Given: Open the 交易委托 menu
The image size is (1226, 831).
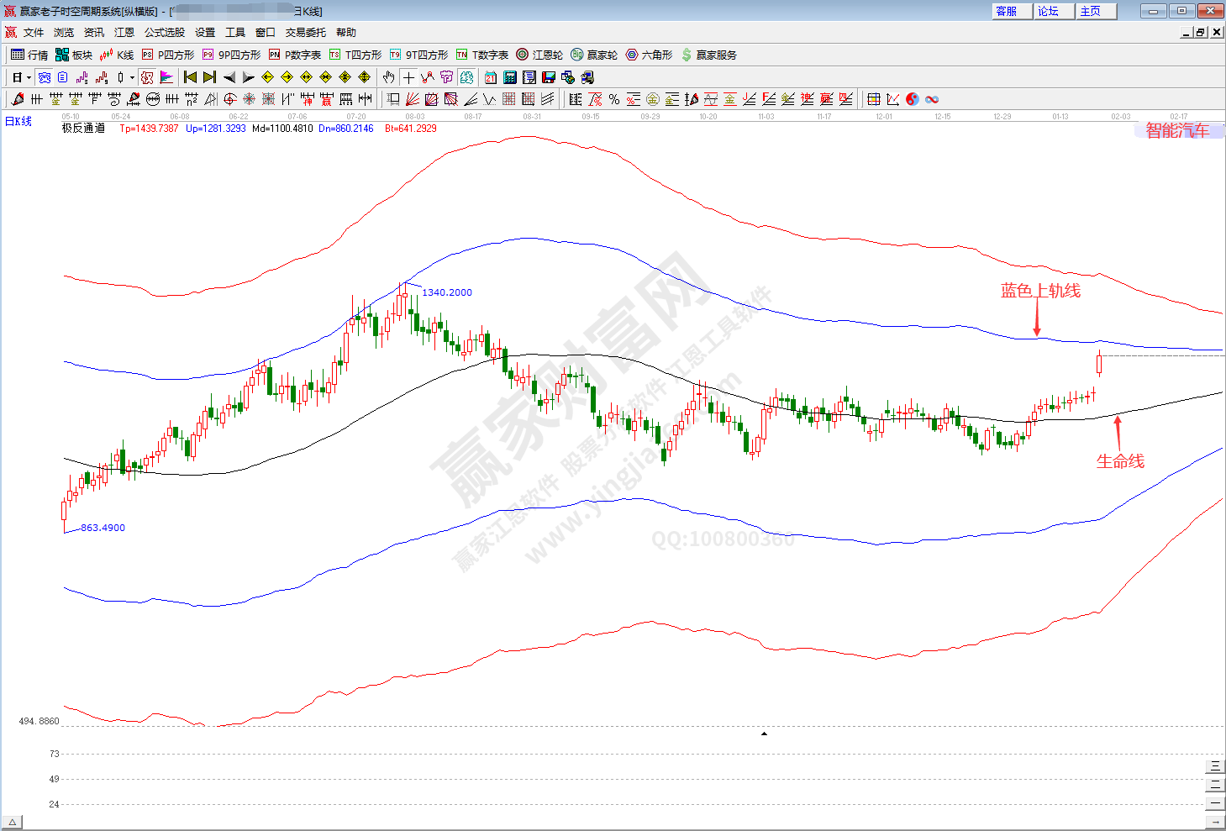Looking at the screenshot, I should [305, 32].
